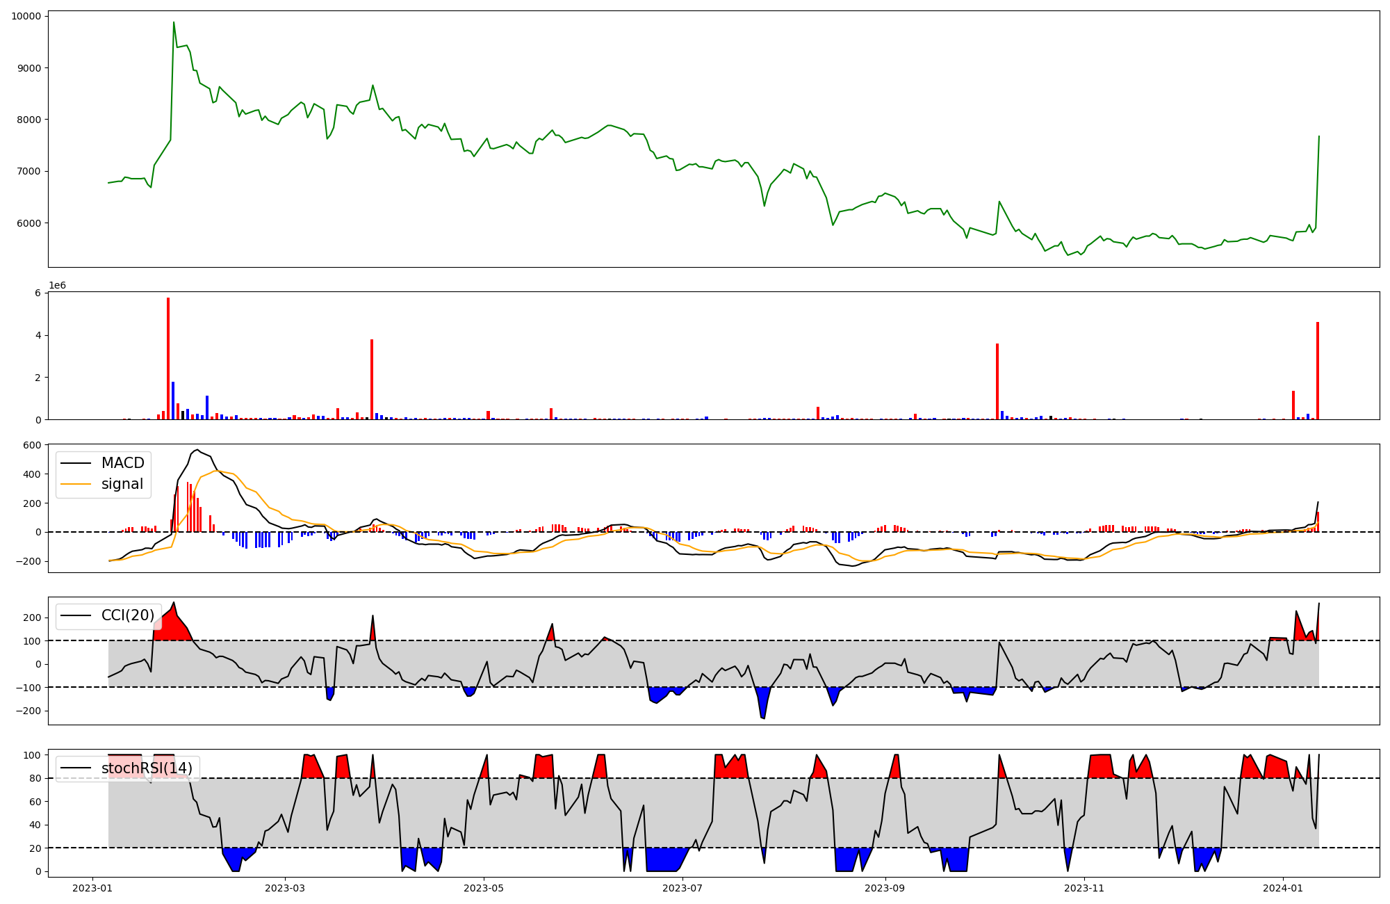Click the 2023-03 date tick label
This screenshot has width=1390, height=904.
(x=285, y=888)
